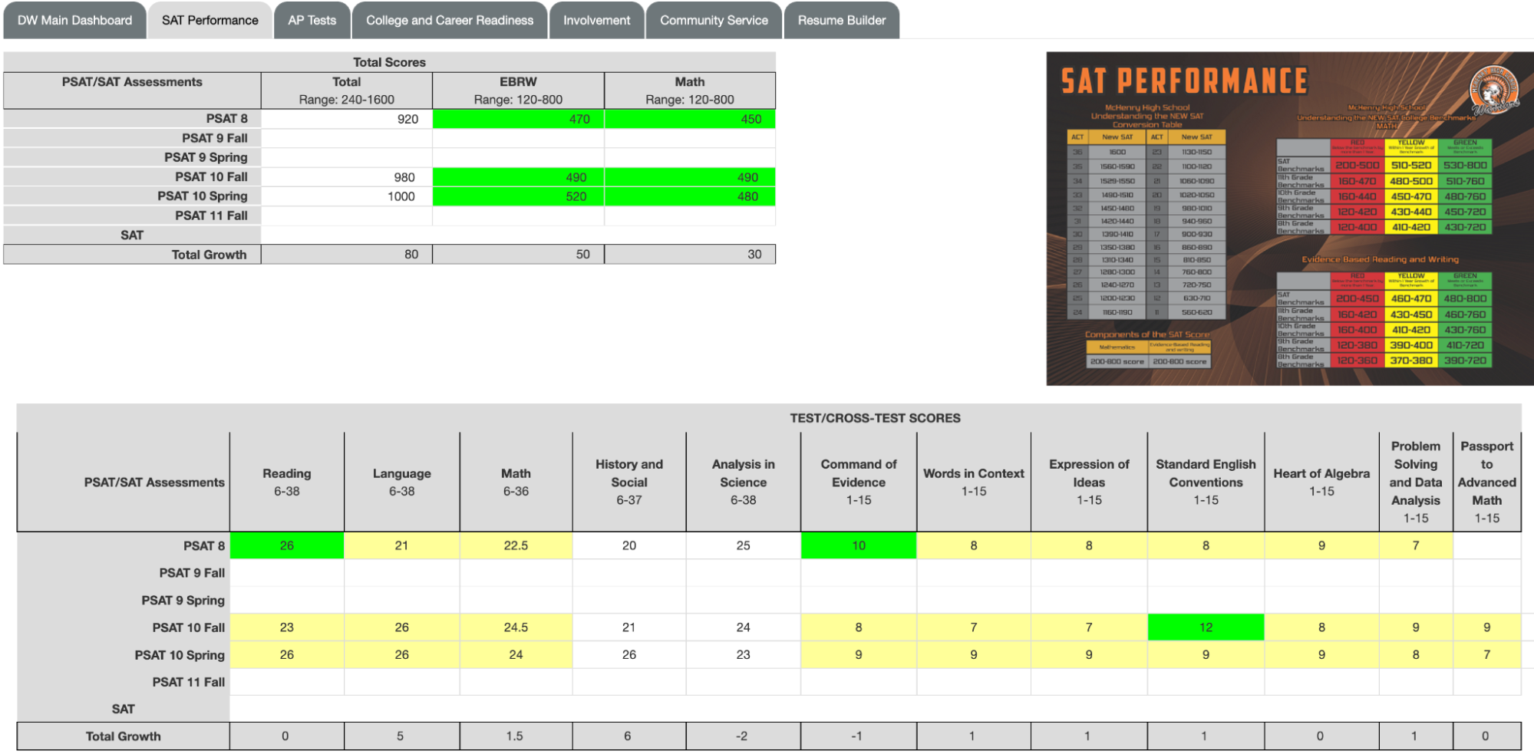Open the DW Main Dashboard tab
Screen dimensions: 1534x754
click(74, 20)
